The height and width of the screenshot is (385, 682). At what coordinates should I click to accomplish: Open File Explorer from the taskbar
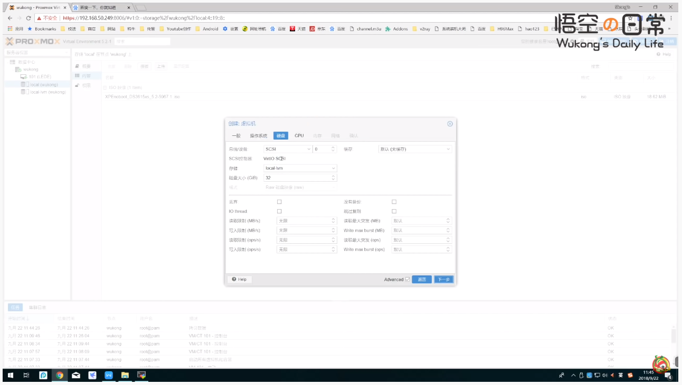125,376
